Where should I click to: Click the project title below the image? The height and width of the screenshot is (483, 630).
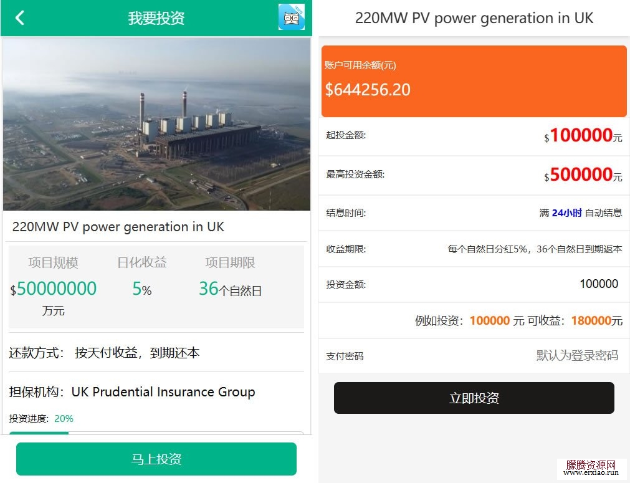click(x=118, y=227)
